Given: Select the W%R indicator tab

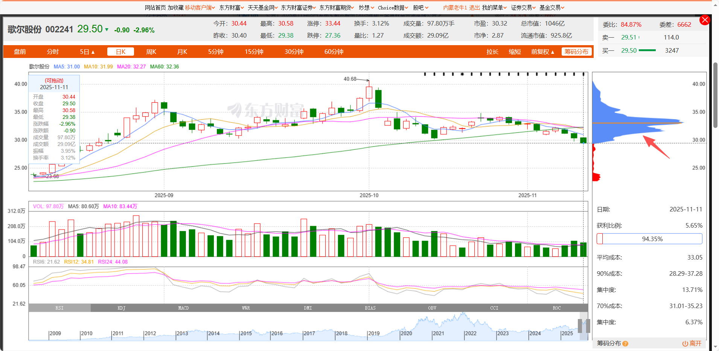Looking at the screenshot, I should coord(246,308).
